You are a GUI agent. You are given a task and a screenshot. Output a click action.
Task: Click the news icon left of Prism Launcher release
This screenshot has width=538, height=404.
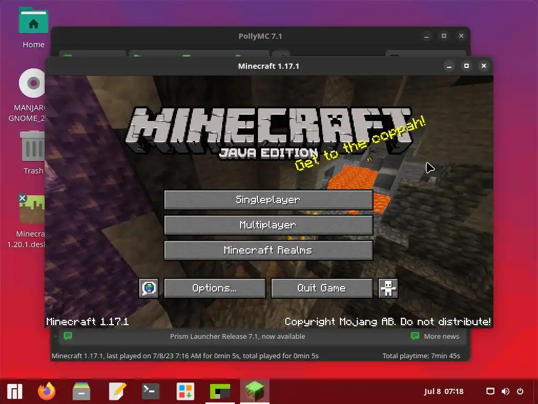point(68,336)
